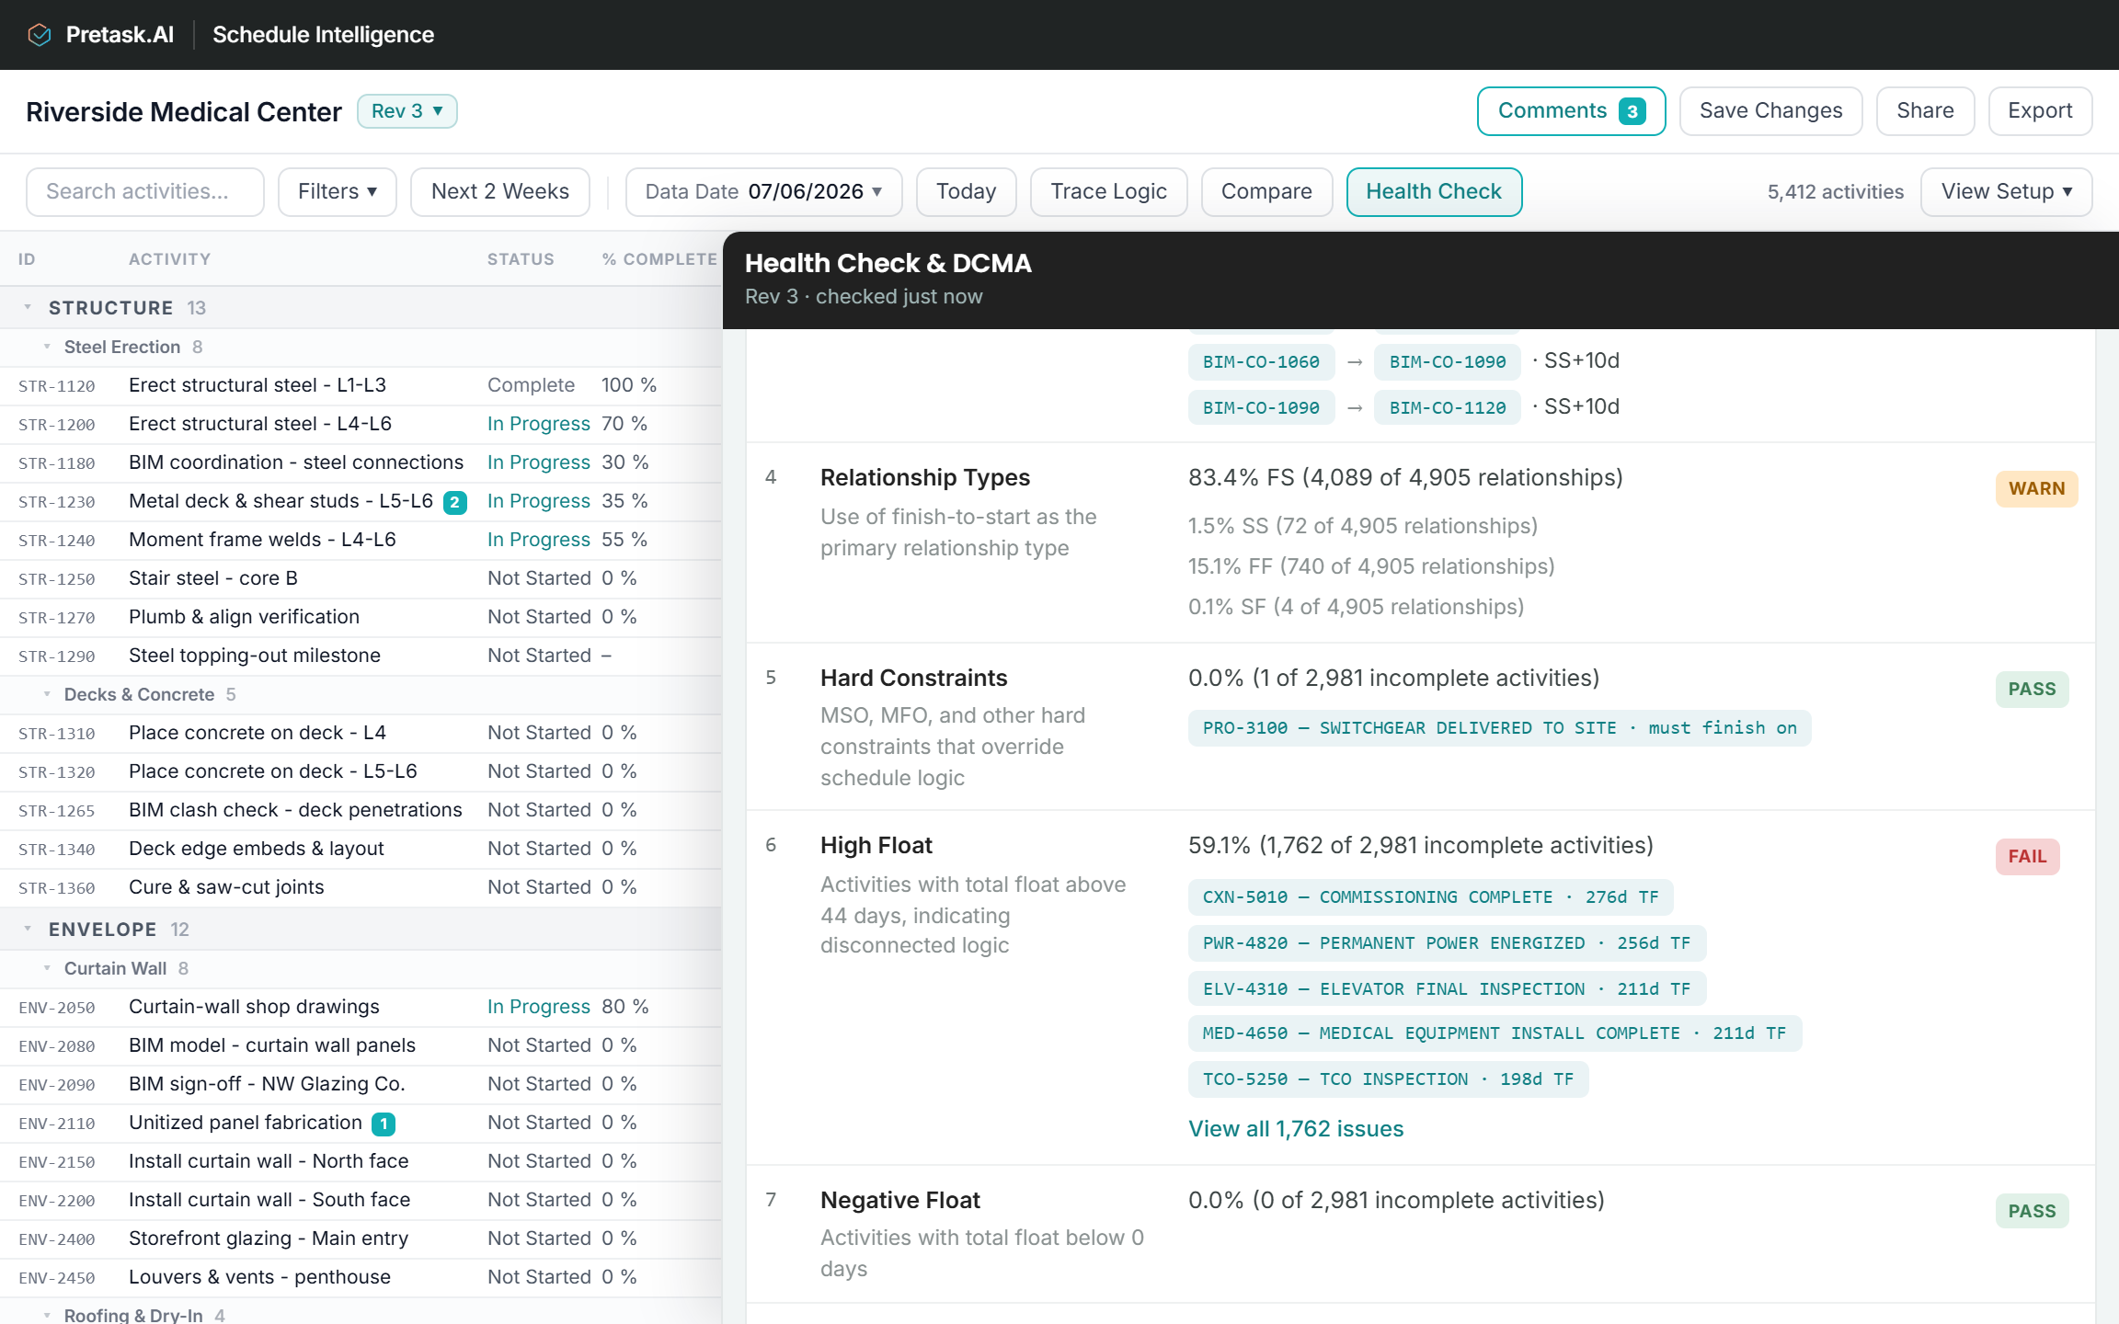Select Steel topping-out milestone row
The width and height of the screenshot is (2119, 1324).
click(361, 656)
